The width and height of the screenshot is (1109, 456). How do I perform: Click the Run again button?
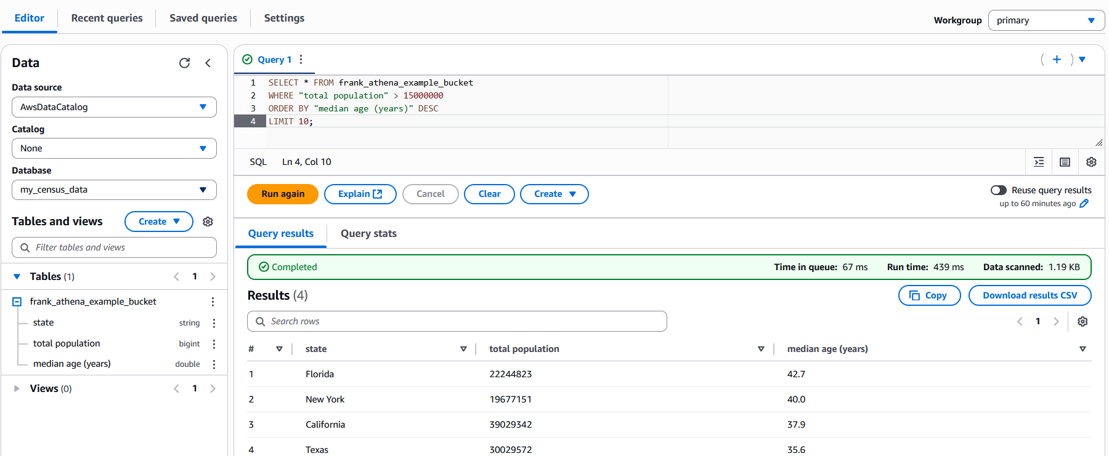[283, 194]
